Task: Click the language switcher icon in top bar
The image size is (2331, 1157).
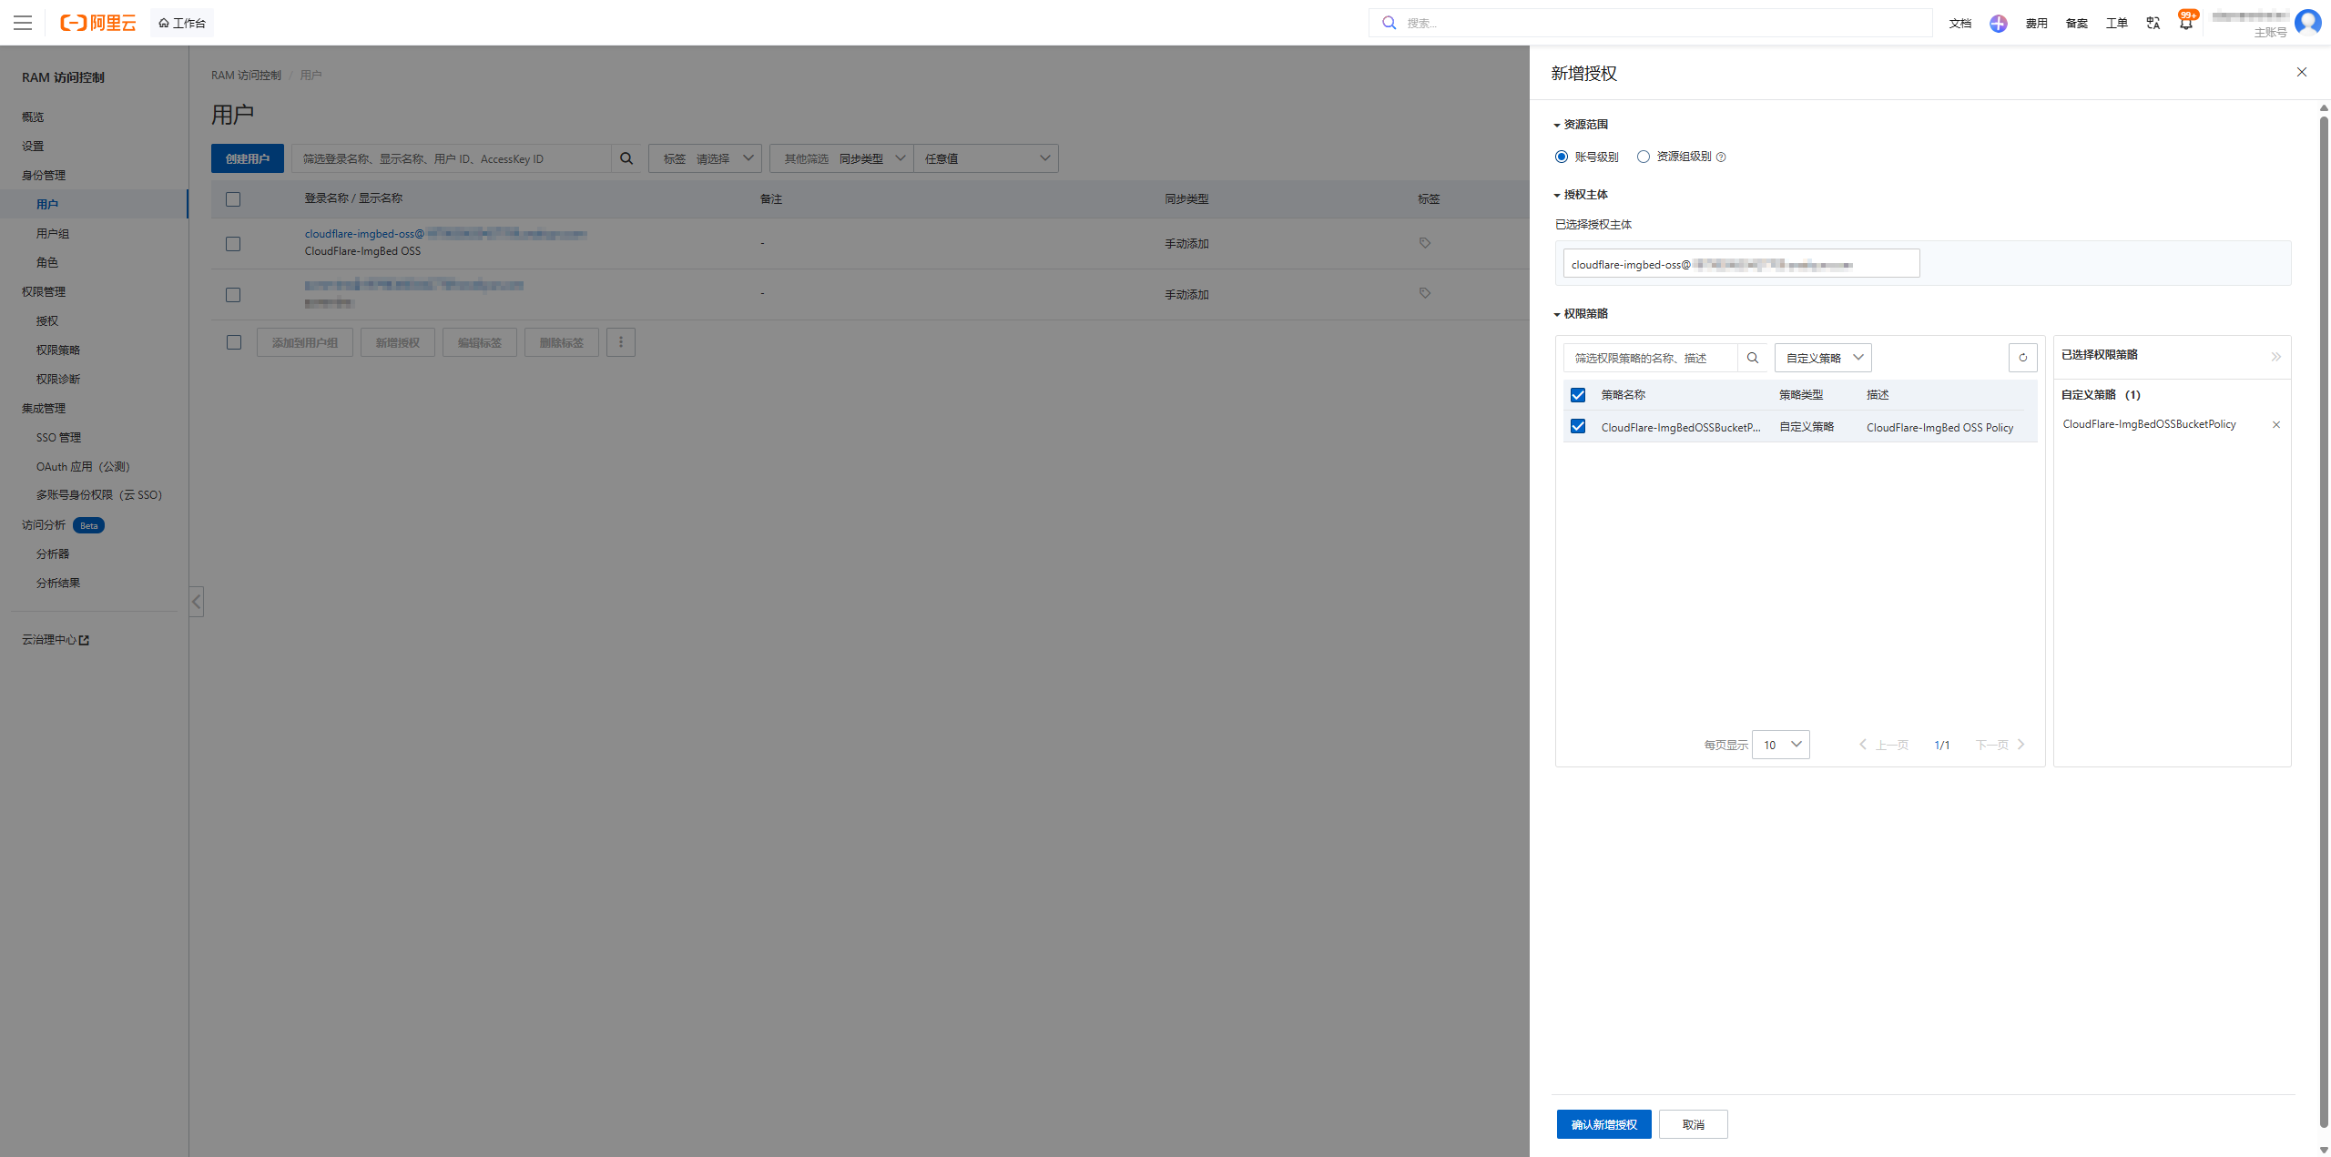Action: click(2153, 22)
